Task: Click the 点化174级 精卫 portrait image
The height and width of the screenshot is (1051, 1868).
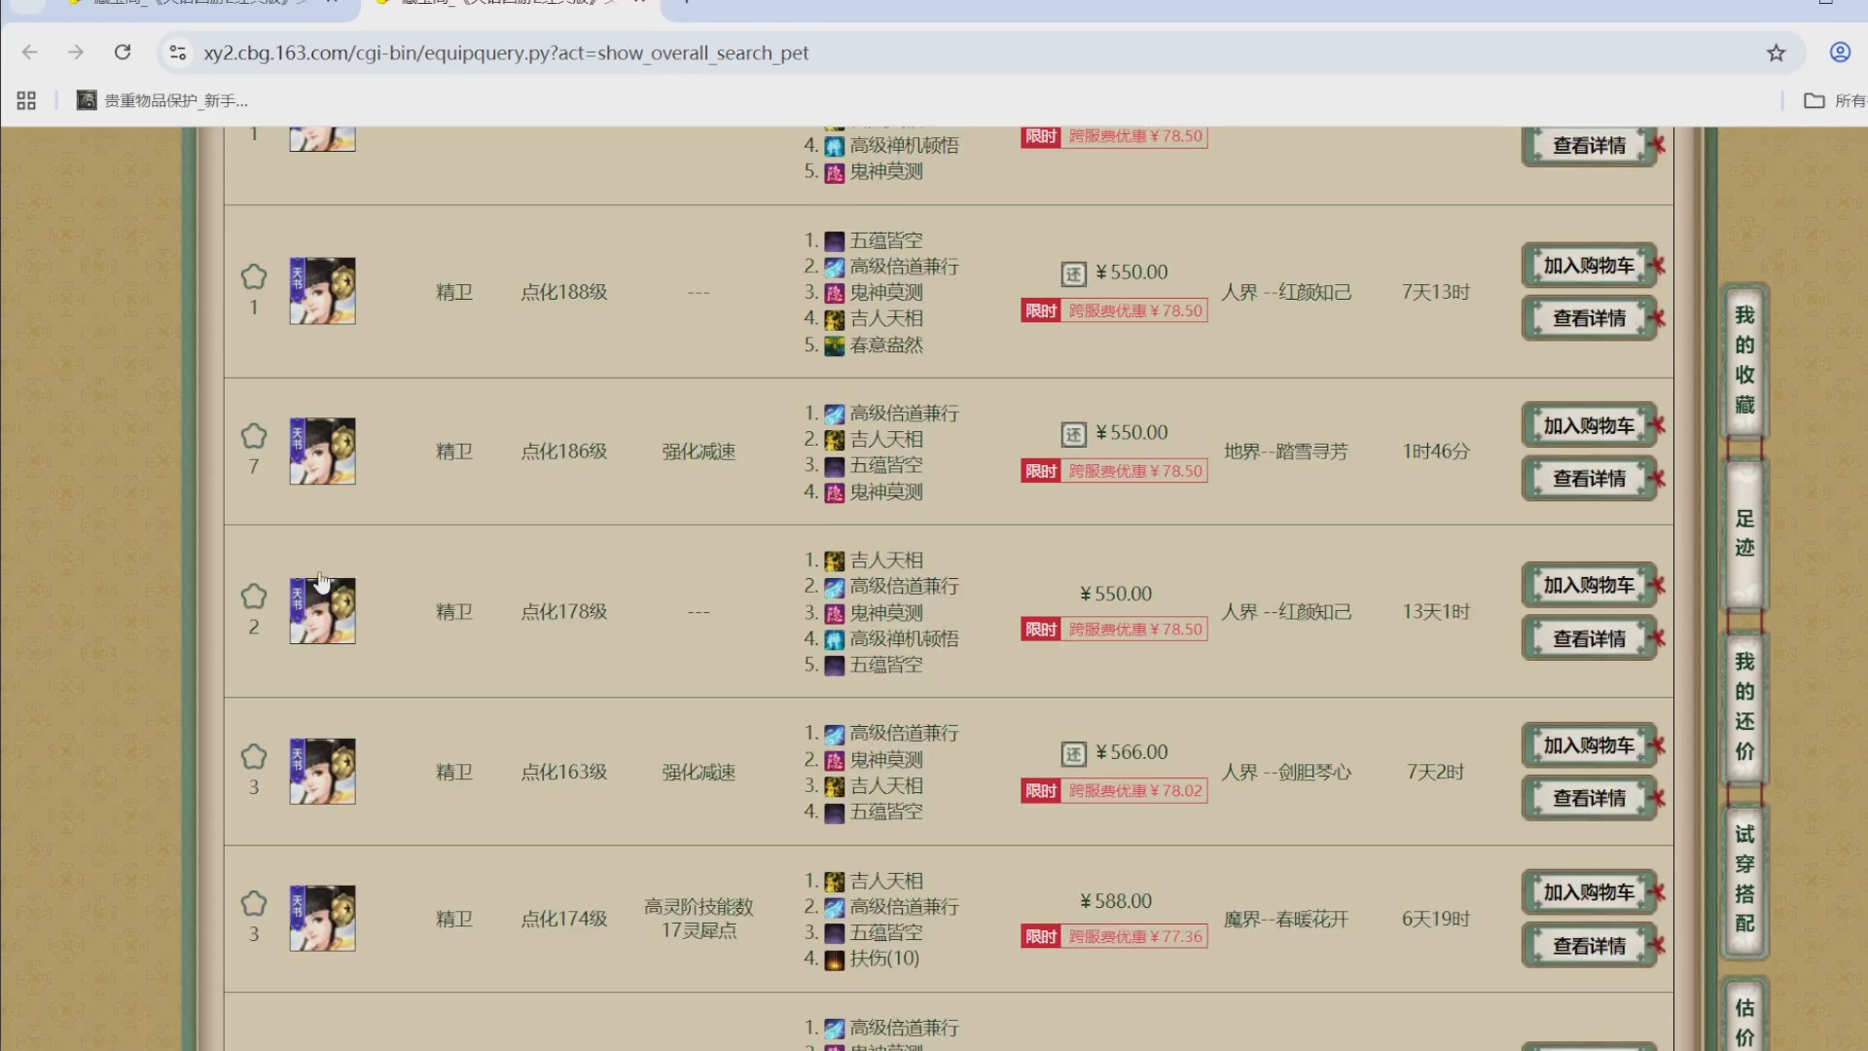Action: (322, 918)
